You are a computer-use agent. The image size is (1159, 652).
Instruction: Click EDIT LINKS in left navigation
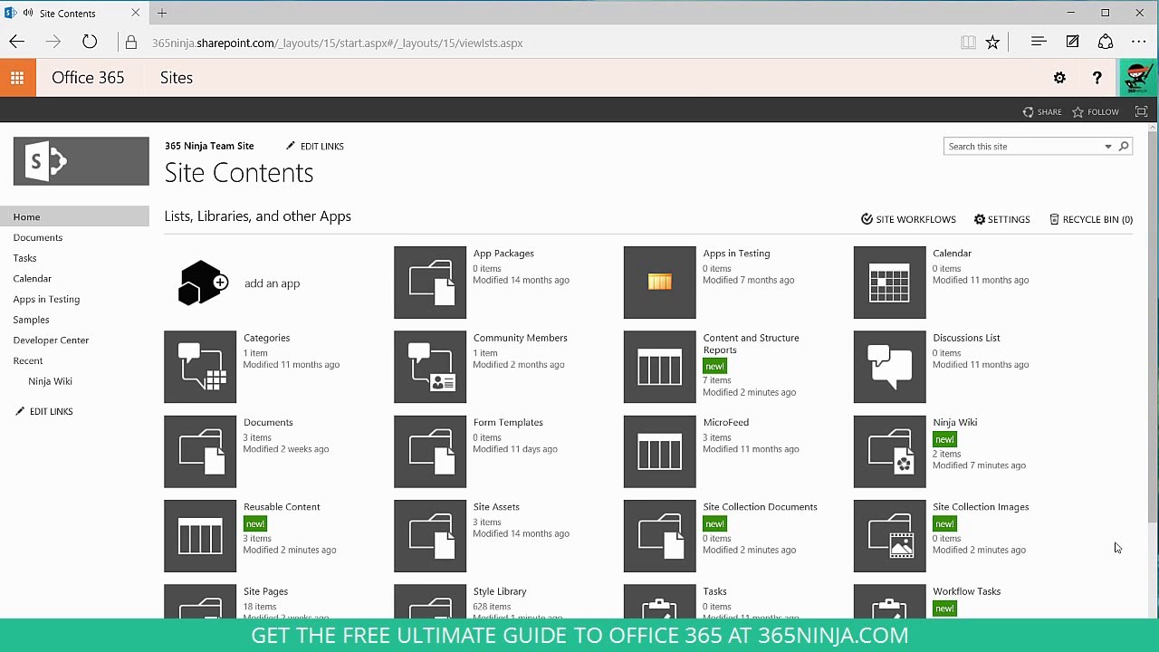click(43, 411)
